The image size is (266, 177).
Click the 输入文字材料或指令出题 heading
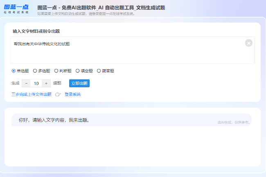click(36, 31)
